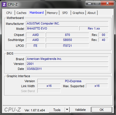
Task: Click the chipset revision value 00
Action: tap(103, 35)
